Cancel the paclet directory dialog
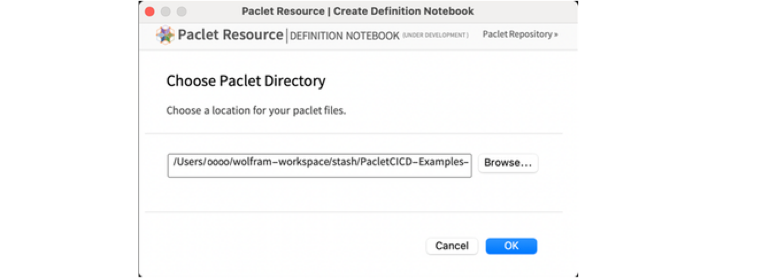770x279 pixels. pyautogui.click(x=452, y=246)
